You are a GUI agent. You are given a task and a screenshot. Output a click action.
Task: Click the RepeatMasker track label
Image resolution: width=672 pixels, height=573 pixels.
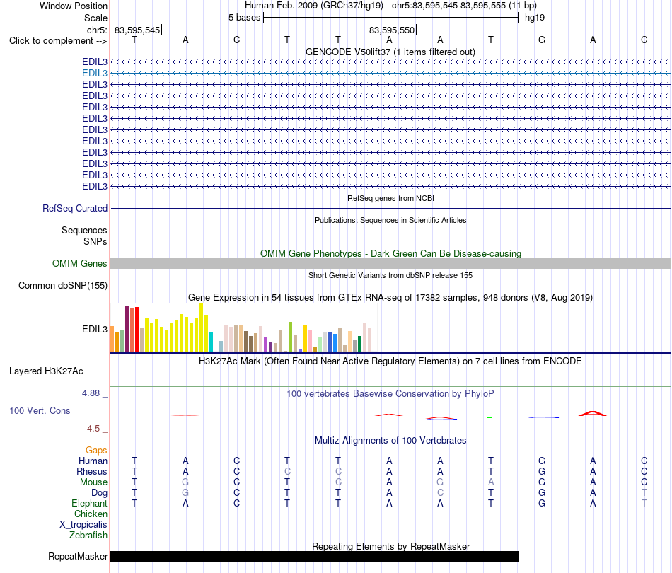click(78, 556)
